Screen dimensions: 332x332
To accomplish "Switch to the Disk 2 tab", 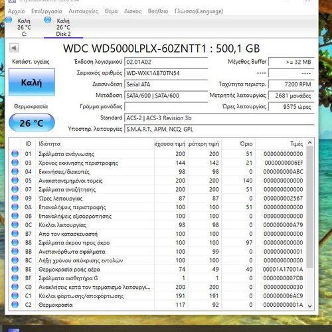I will tap(63, 27).
